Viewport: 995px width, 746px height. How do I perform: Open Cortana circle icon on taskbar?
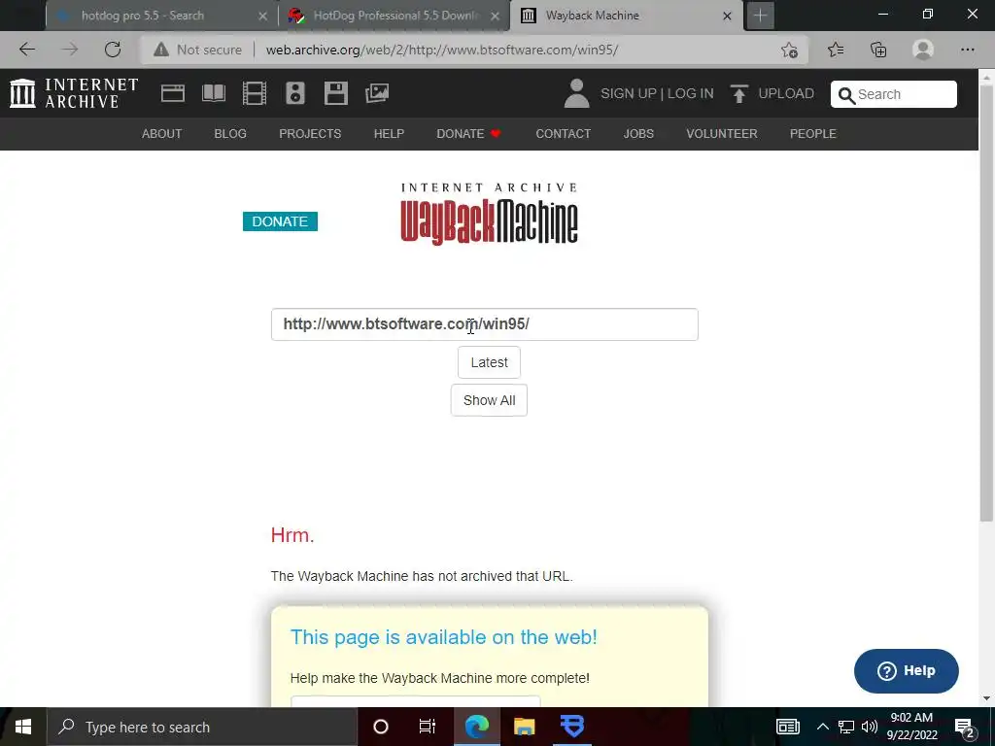pyautogui.click(x=380, y=727)
